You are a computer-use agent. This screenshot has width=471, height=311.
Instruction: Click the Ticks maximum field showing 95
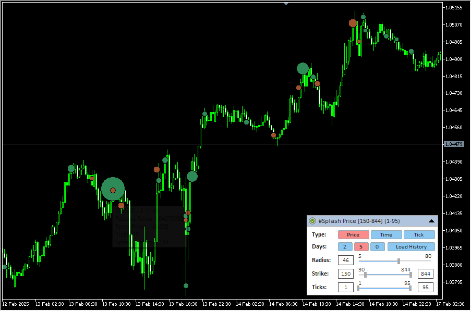click(425, 288)
